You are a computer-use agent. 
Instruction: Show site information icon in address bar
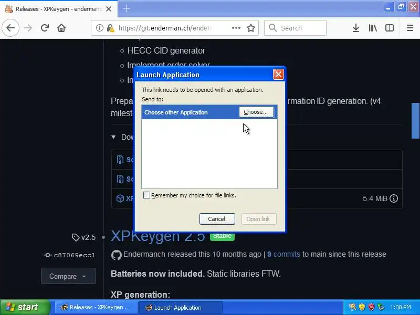point(99,28)
